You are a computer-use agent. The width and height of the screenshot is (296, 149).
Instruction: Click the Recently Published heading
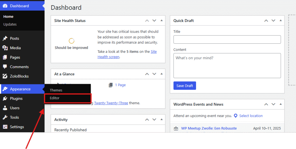coord(71,130)
